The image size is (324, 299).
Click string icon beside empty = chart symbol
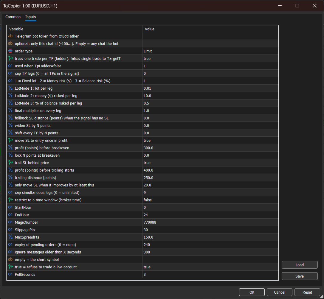pos(10,259)
